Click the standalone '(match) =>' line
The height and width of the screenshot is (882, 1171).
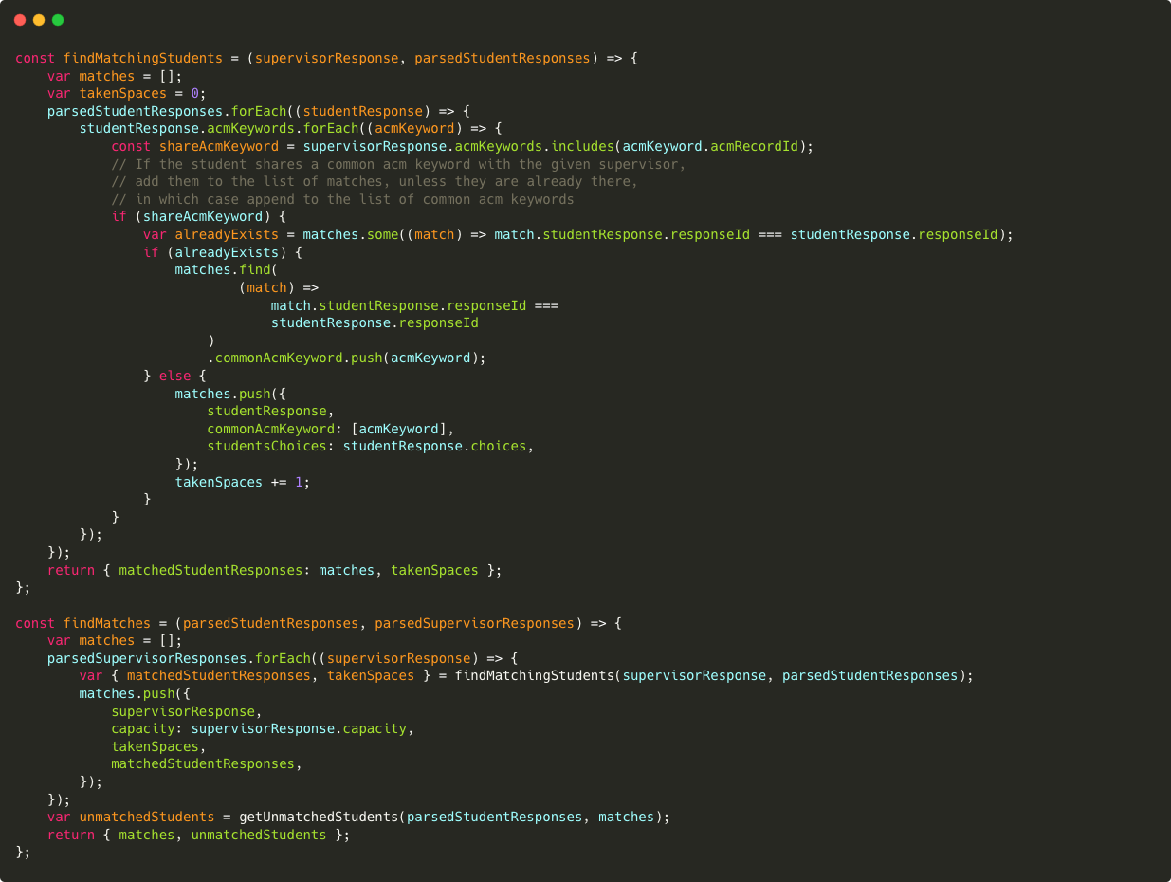279,287
